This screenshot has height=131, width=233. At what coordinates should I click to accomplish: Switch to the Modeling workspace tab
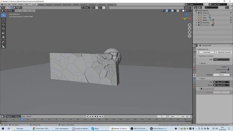[x=41, y=5]
